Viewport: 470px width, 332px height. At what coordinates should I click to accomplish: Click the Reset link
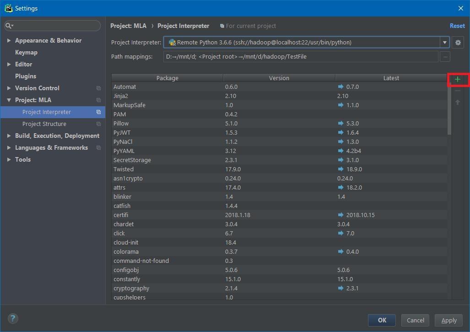457,26
